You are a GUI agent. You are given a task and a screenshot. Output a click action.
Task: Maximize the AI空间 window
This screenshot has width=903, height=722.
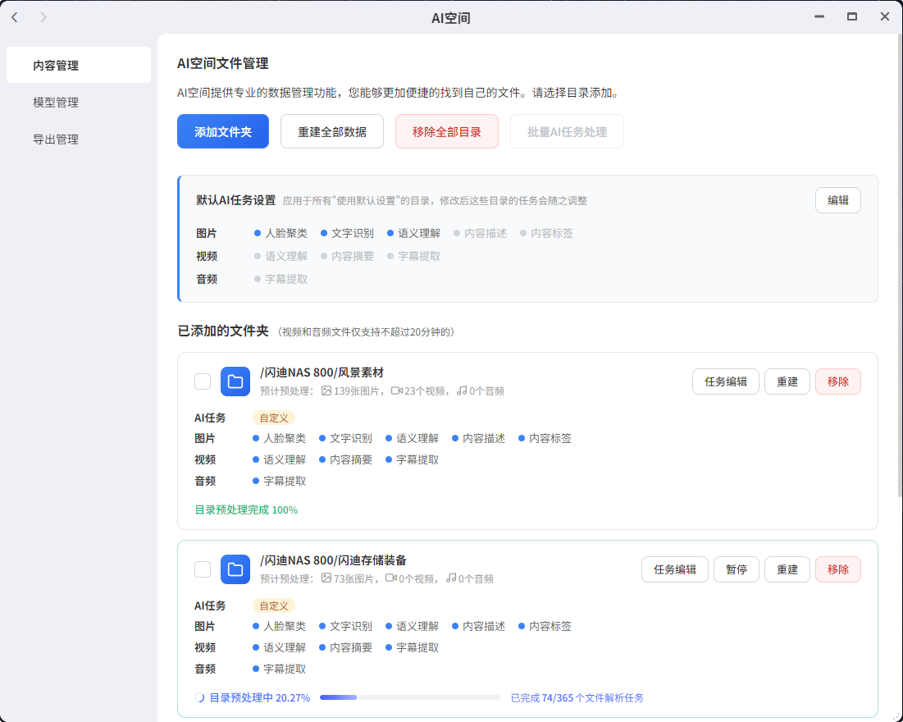coord(852,16)
